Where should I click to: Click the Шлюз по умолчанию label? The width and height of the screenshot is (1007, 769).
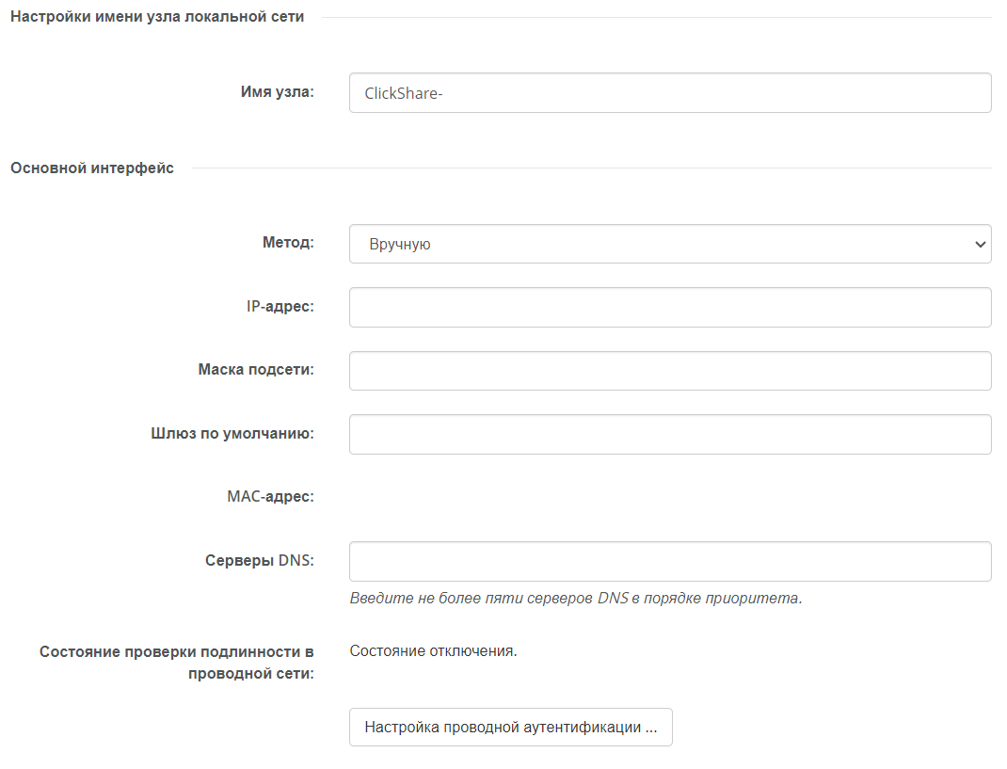pos(232,434)
